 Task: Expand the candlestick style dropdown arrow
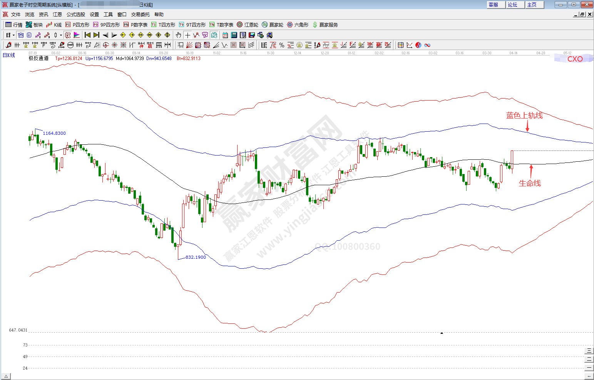click(x=61, y=35)
